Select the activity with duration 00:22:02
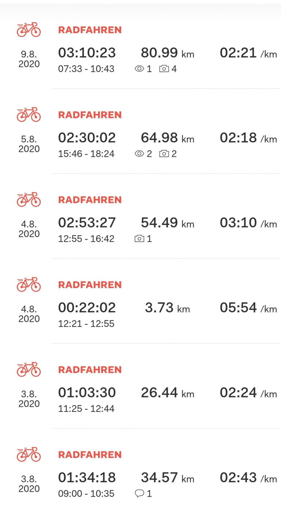Screen dimensions: 281x513 [x=87, y=308]
